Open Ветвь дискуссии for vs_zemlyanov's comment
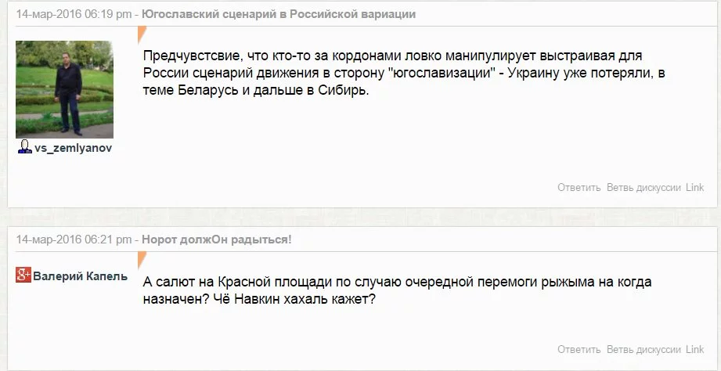This screenshot has height=371, width=721. (643, 188)
